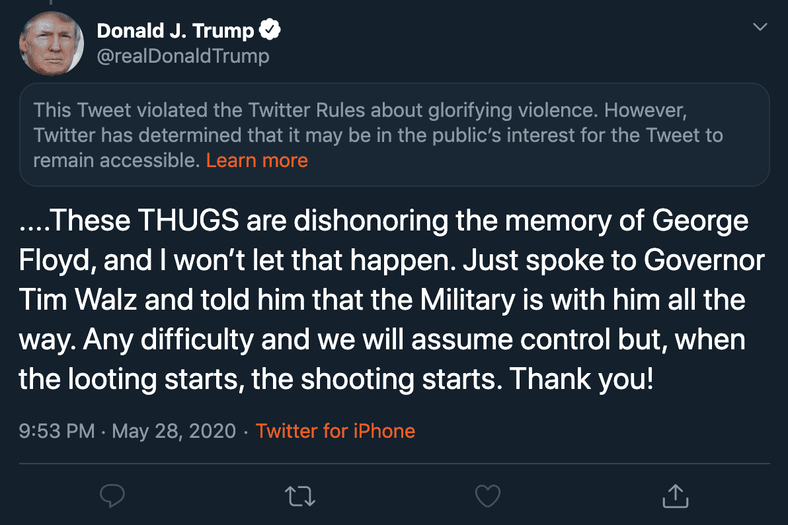The height and width of the screenshot is (525, 788).
Task: Retweet this tweet using the arrows icon
Action: [300, 496]
